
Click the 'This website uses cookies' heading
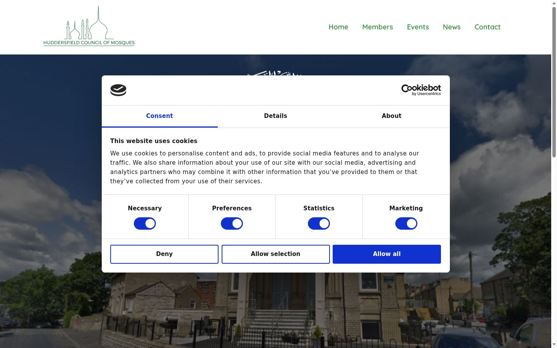click(154, 141)
